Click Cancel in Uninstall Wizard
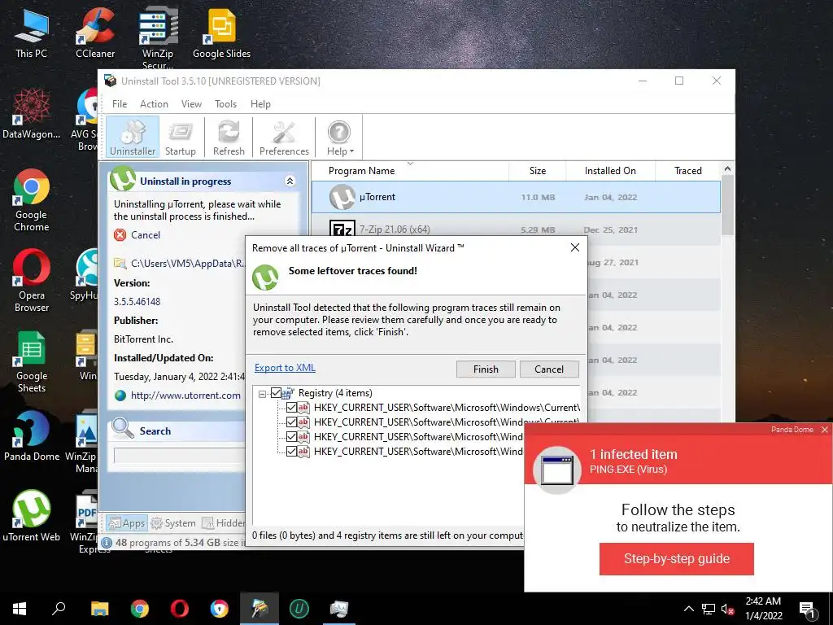 coord(549,369)
